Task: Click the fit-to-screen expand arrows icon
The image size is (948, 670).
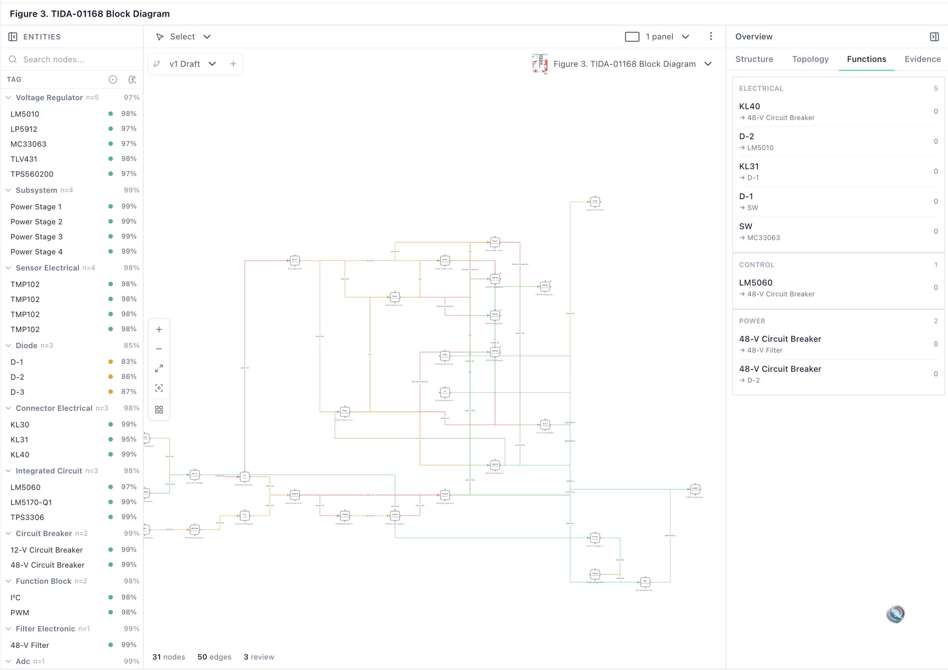Action: point(159,369)
